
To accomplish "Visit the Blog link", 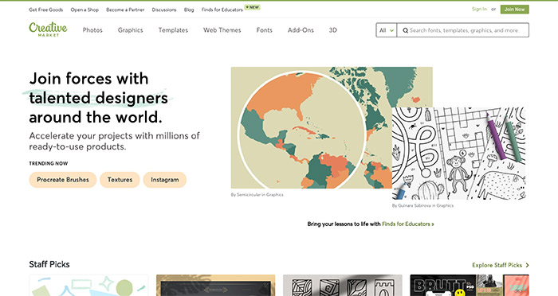I will [189, 10].
